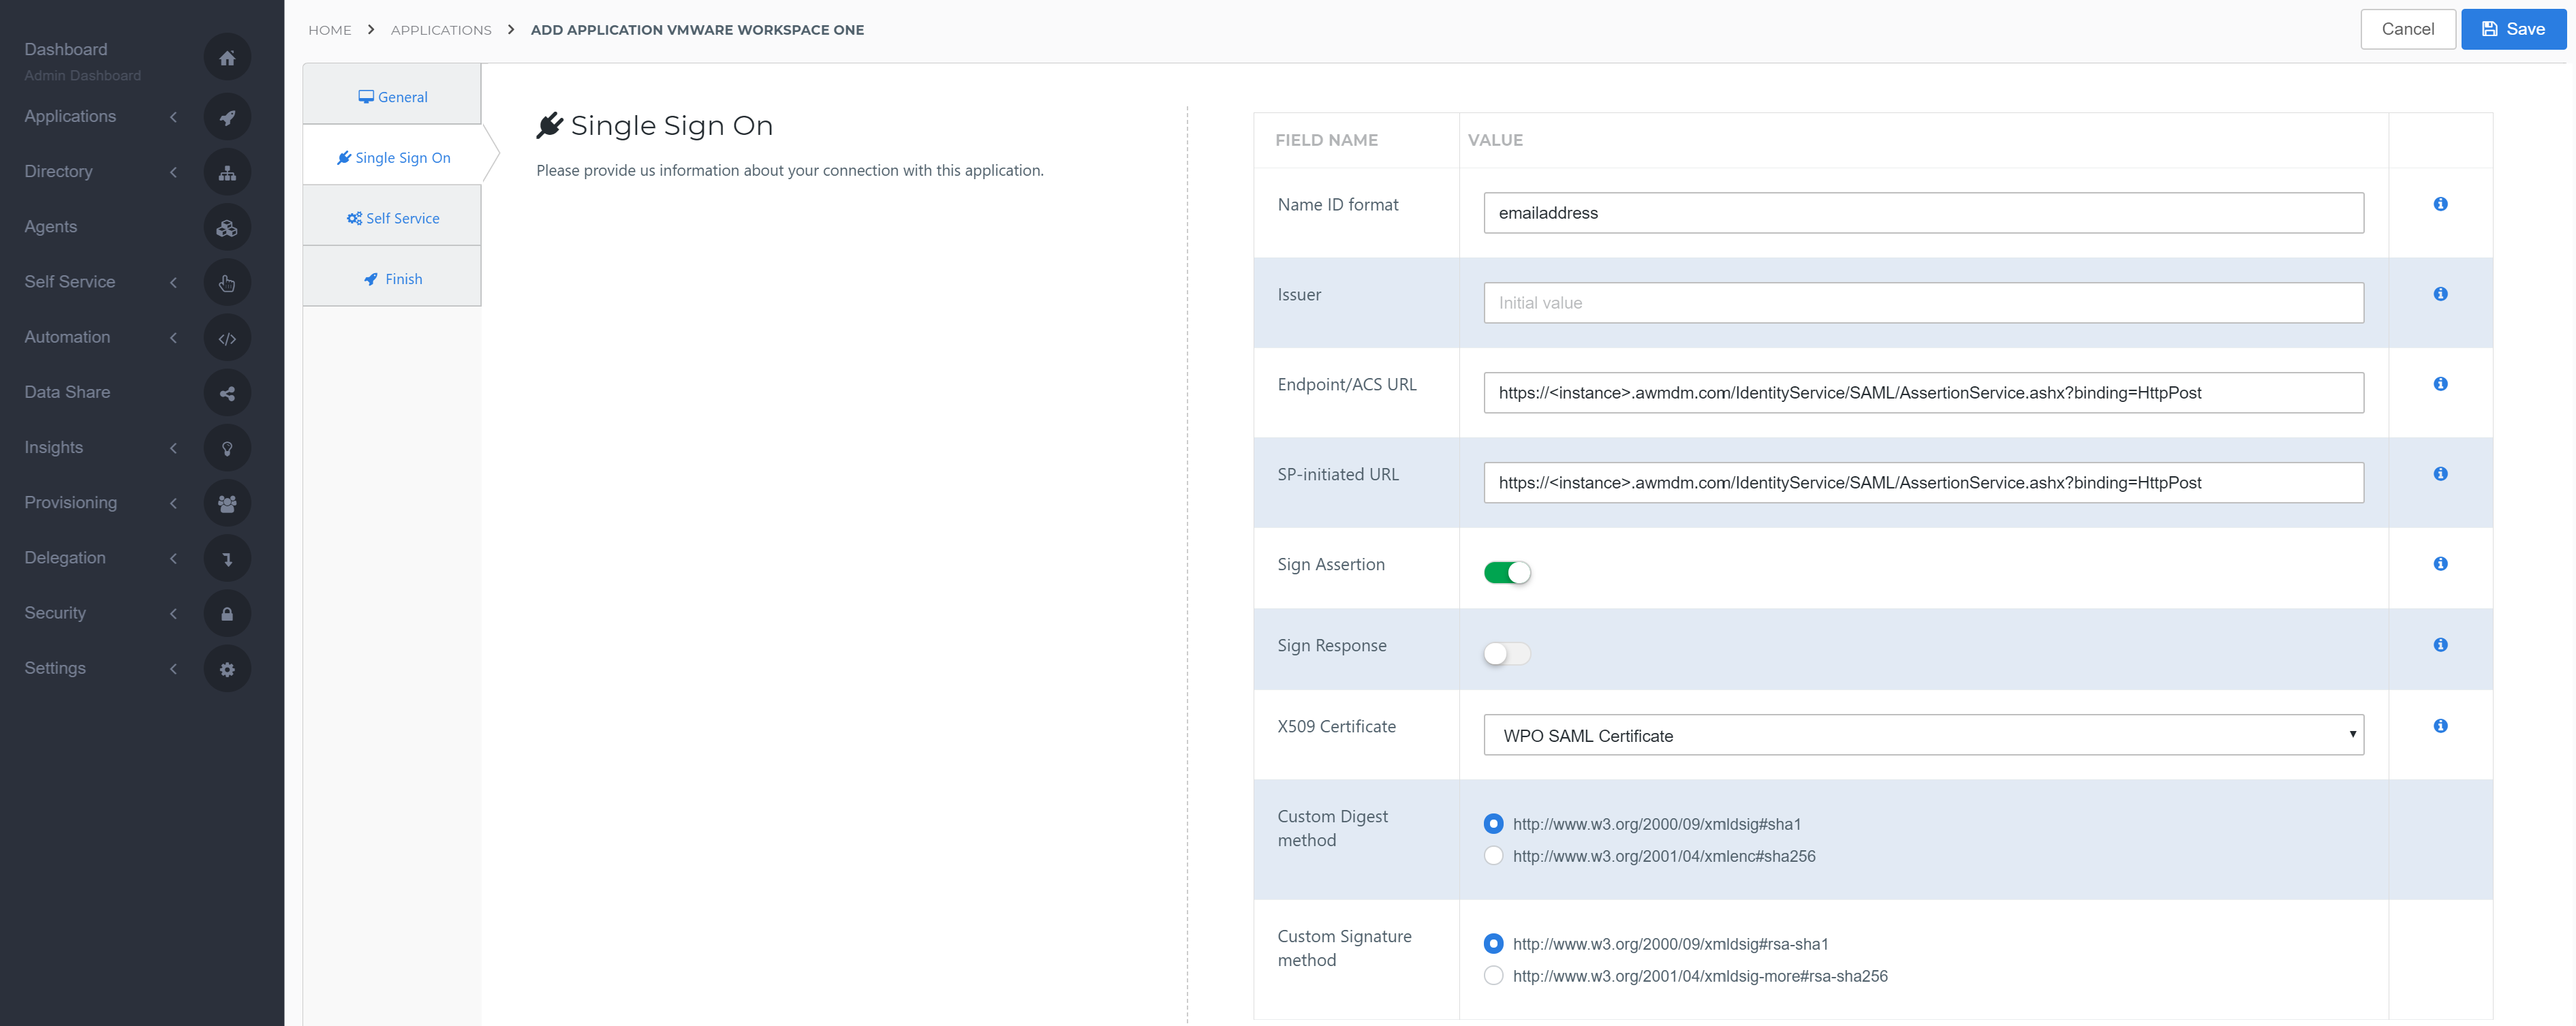The height and width of the screenshot is (1026, 2576).
Task: Select the xmldsig#rsa-sha1 signature method
Action: point(1493,944)
